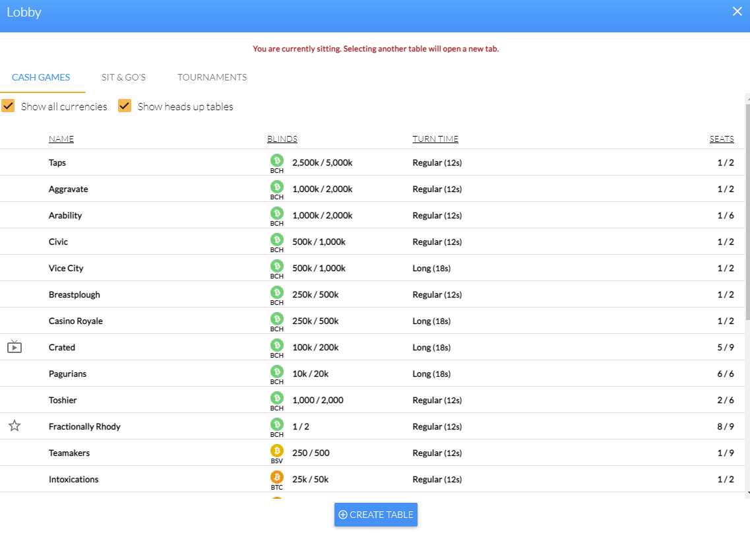Click the 8 / 9 seats value

coord(726,426)
